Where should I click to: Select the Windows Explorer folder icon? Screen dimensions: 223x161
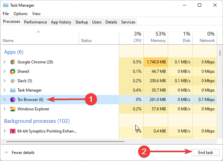[13, 109]
